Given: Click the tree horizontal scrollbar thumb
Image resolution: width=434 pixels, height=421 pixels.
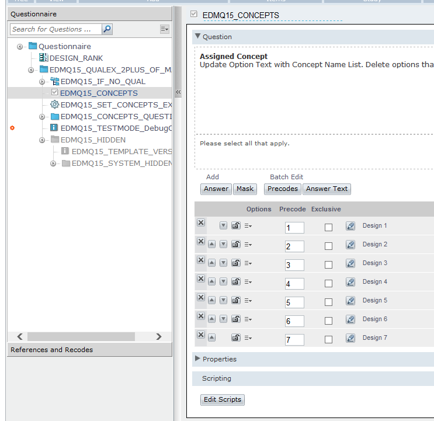Looking at the screenshot, I should [x=81, y=337].
